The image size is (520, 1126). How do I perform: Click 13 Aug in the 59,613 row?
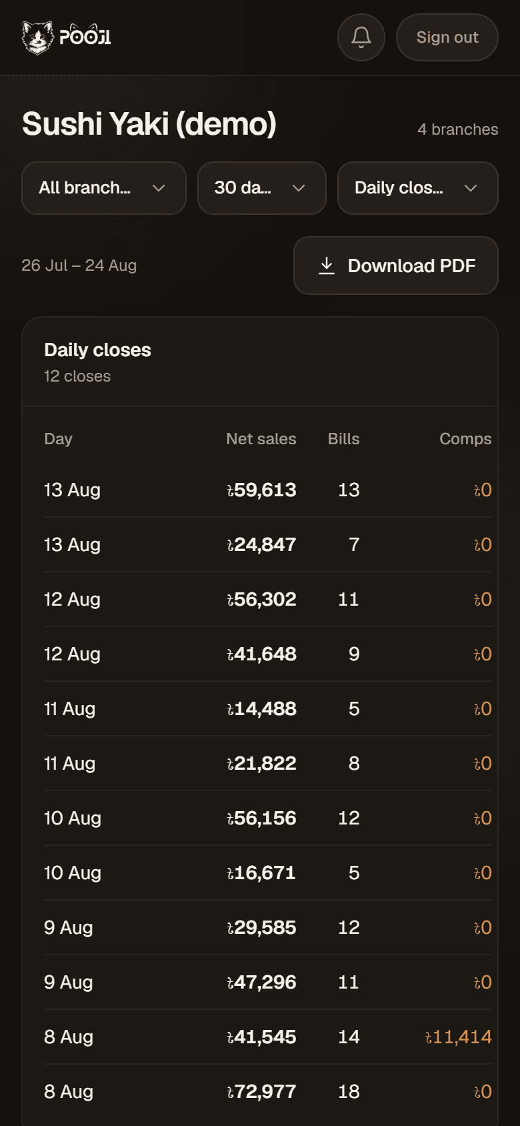tap(72, 490)
